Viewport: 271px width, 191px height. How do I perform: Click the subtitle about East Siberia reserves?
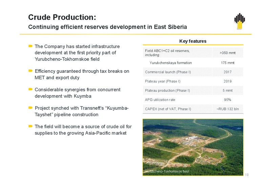(x=107, y=27)
